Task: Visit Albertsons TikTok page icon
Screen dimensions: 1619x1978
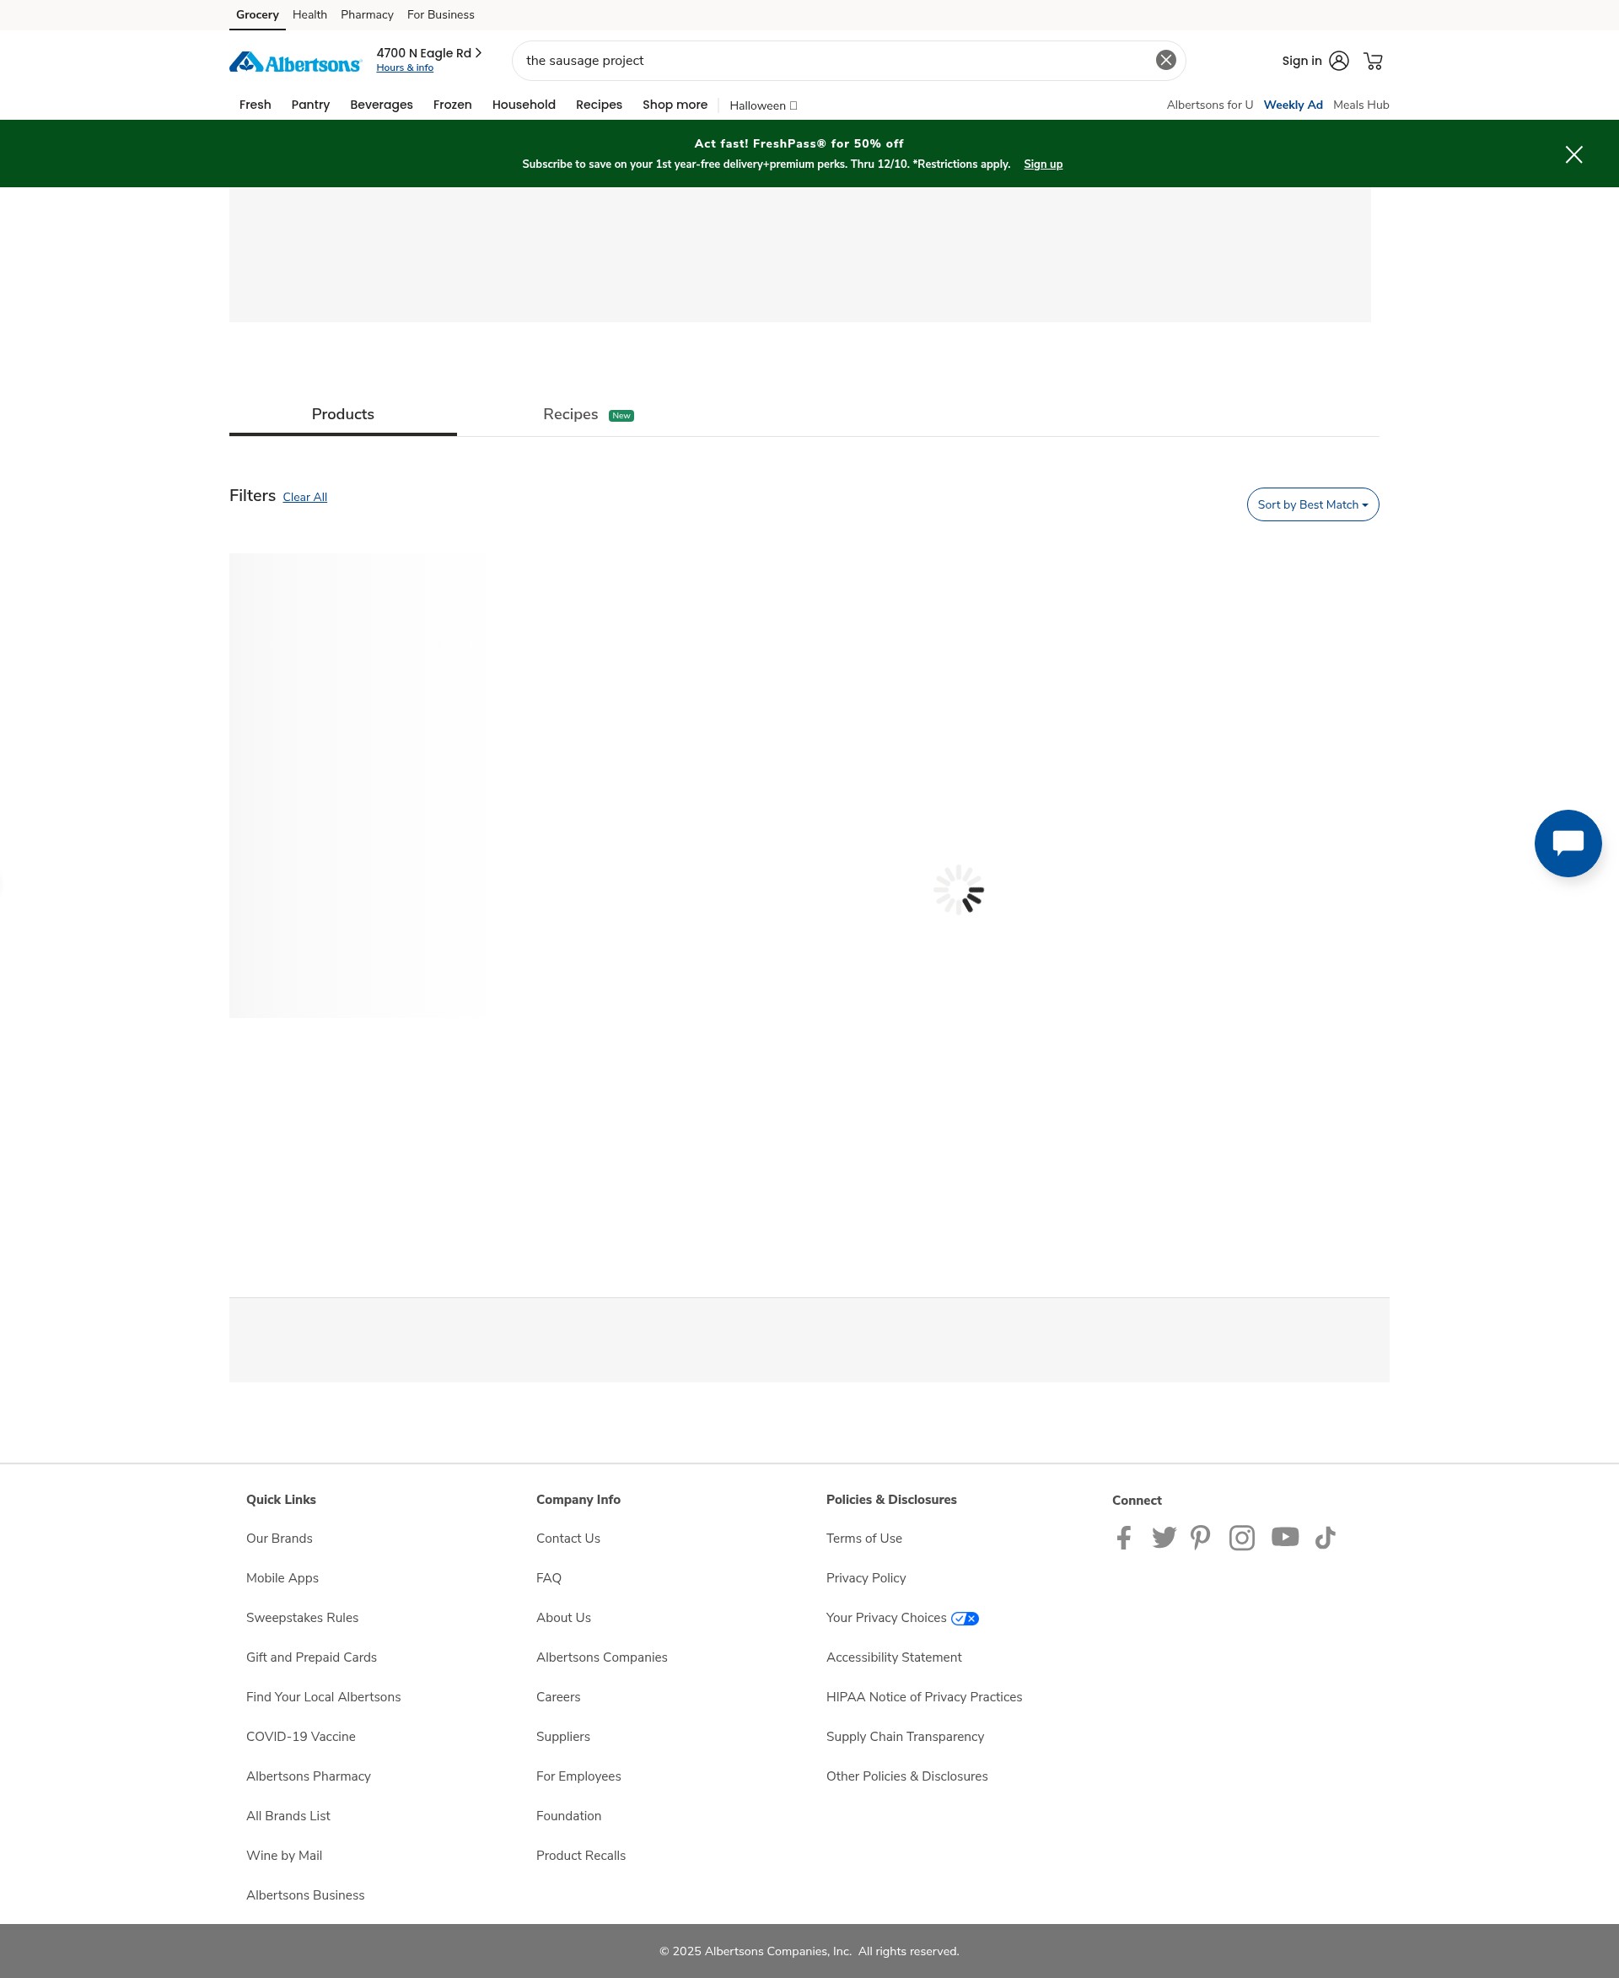Action: 1326,1538
